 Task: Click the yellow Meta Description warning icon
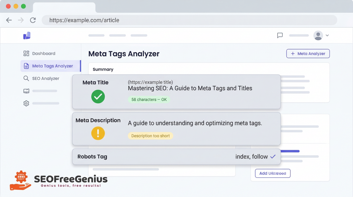coord(98,133)
